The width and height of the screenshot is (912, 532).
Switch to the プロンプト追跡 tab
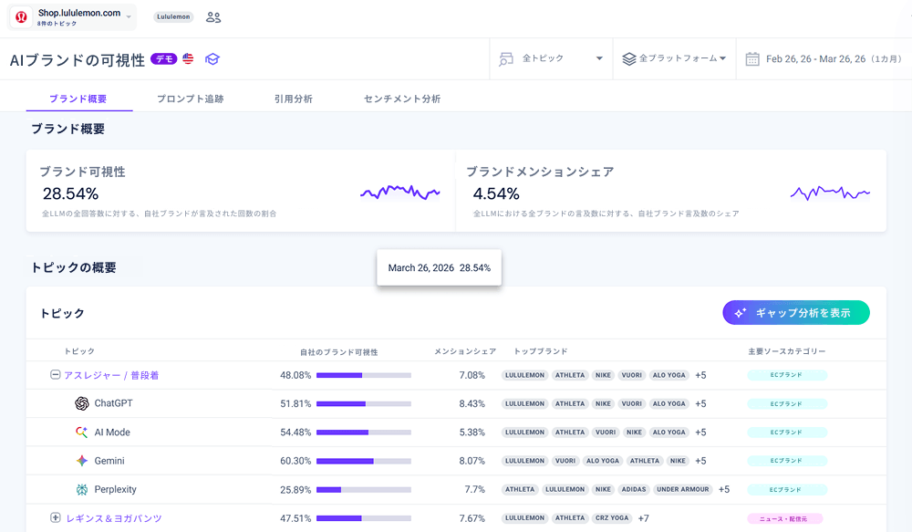pos(191,99)
